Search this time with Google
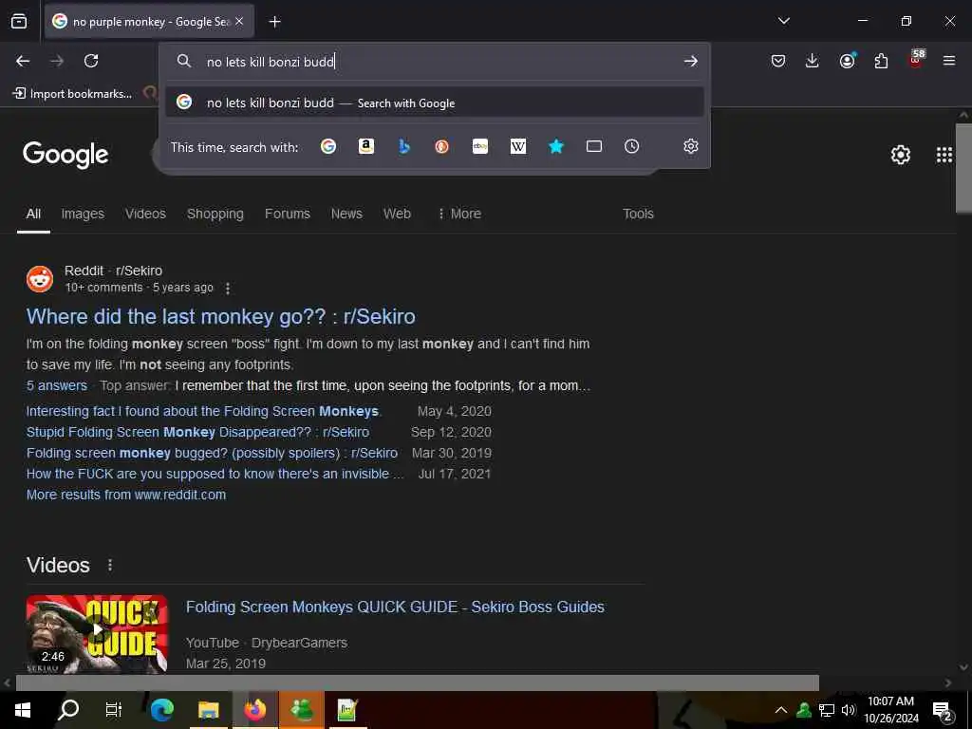The width and height of the screenshot is (972, 729). tap(328, 146)
